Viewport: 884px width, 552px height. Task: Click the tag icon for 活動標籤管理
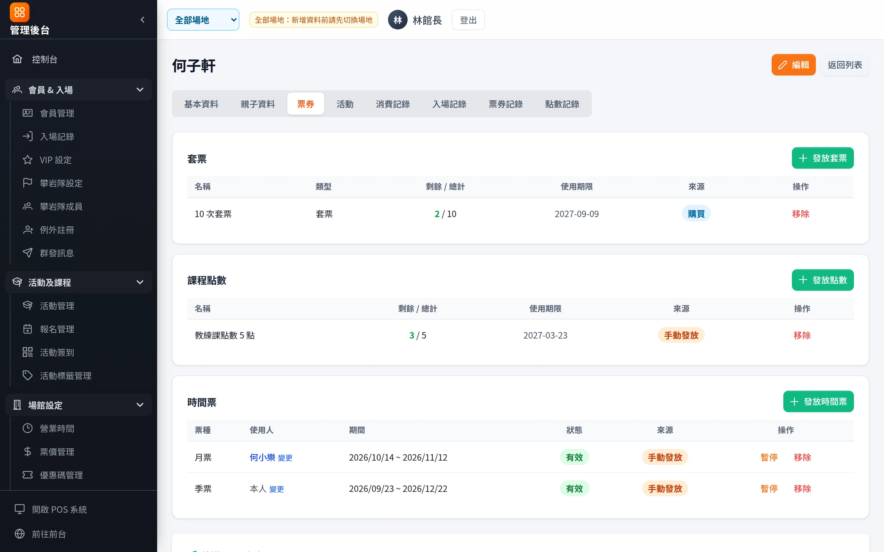(x=27, y=376)
